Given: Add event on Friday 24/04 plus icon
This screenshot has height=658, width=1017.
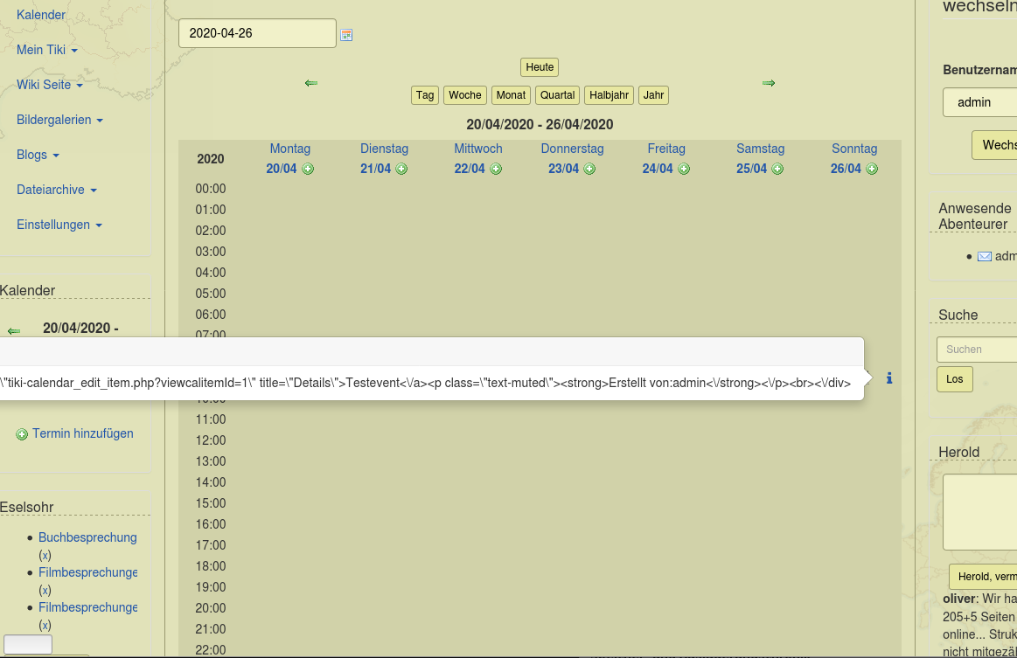Looking at the screenshot, I should point(684,170).
